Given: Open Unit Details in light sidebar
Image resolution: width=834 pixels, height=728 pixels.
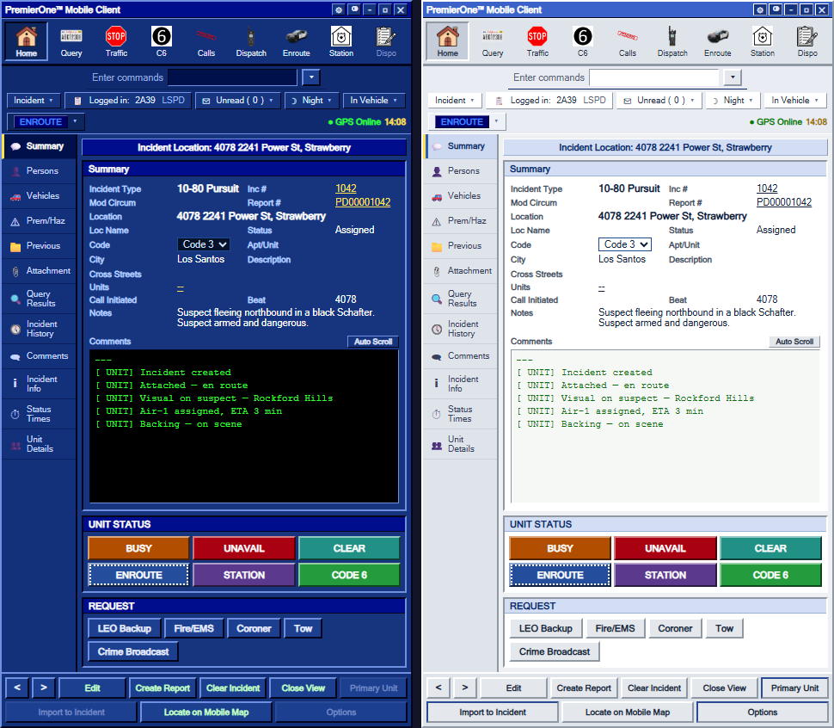Looking at the screenshot, I should point(461,444).
